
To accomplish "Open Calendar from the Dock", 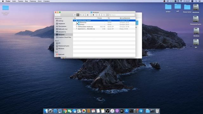I will [93, 111].
